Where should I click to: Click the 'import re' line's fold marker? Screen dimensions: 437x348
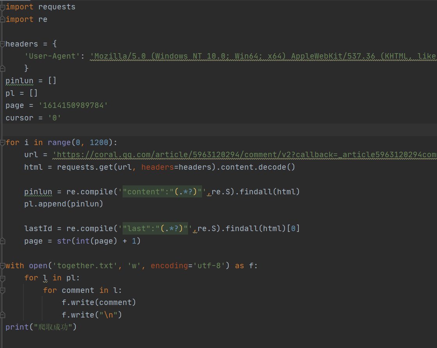pos(2,19)
